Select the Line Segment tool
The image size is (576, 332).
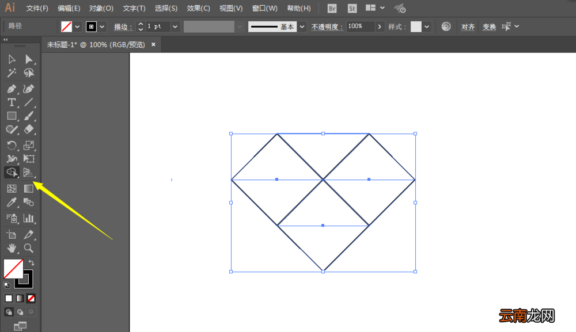(29, 102)
